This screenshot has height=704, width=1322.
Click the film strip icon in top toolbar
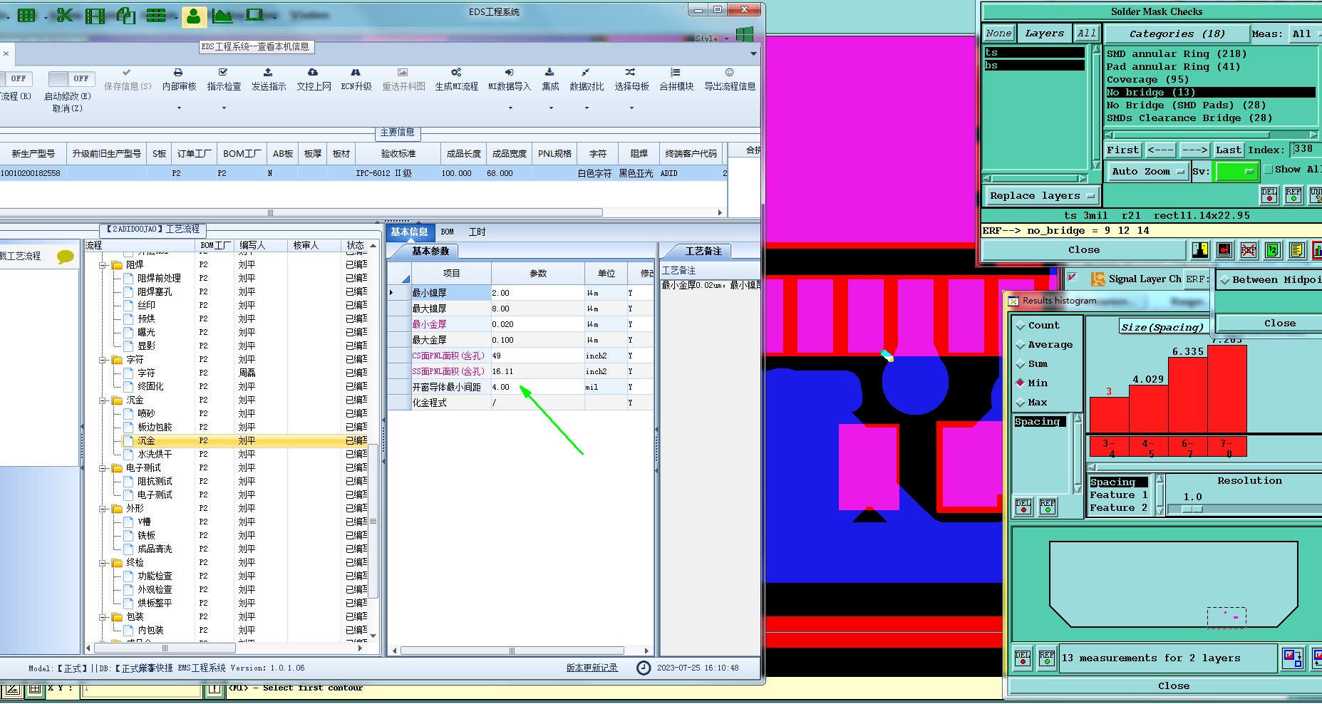click(95, 15)
